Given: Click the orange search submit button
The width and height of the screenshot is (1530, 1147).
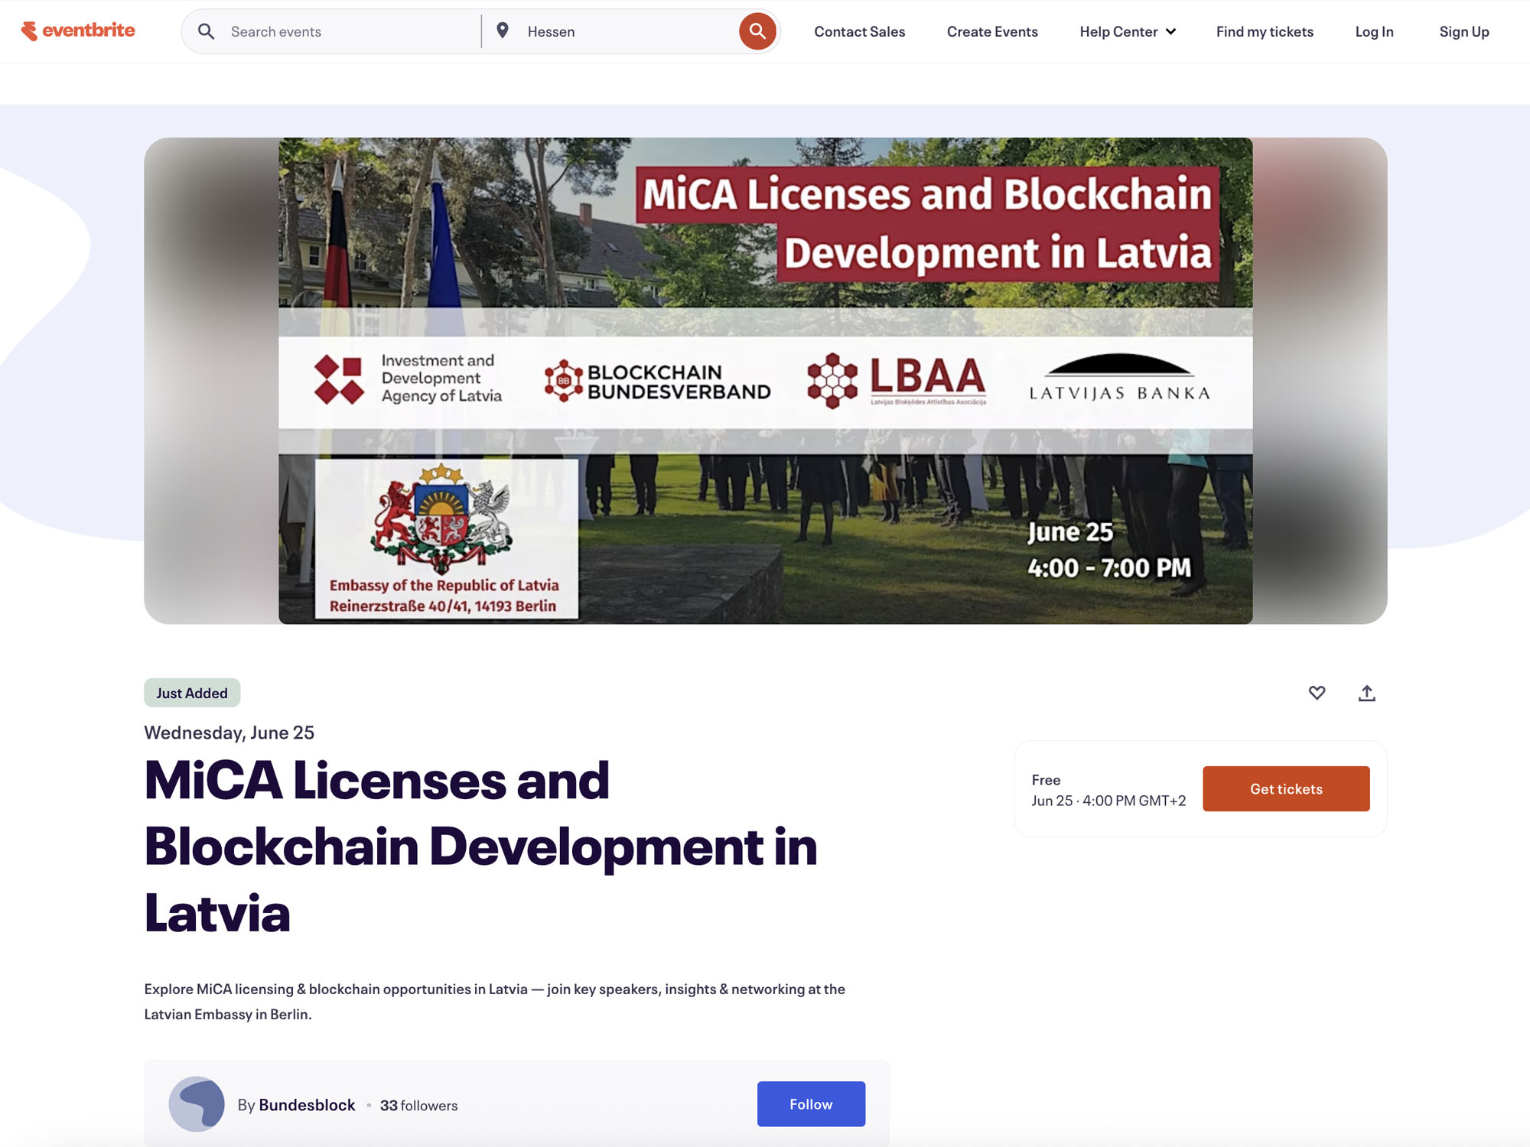Looking at the screenshot, I should [x=757, y=31].
